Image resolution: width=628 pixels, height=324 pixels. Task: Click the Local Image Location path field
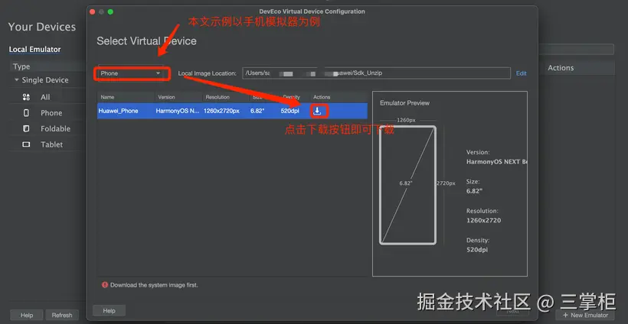click(376, 73)
